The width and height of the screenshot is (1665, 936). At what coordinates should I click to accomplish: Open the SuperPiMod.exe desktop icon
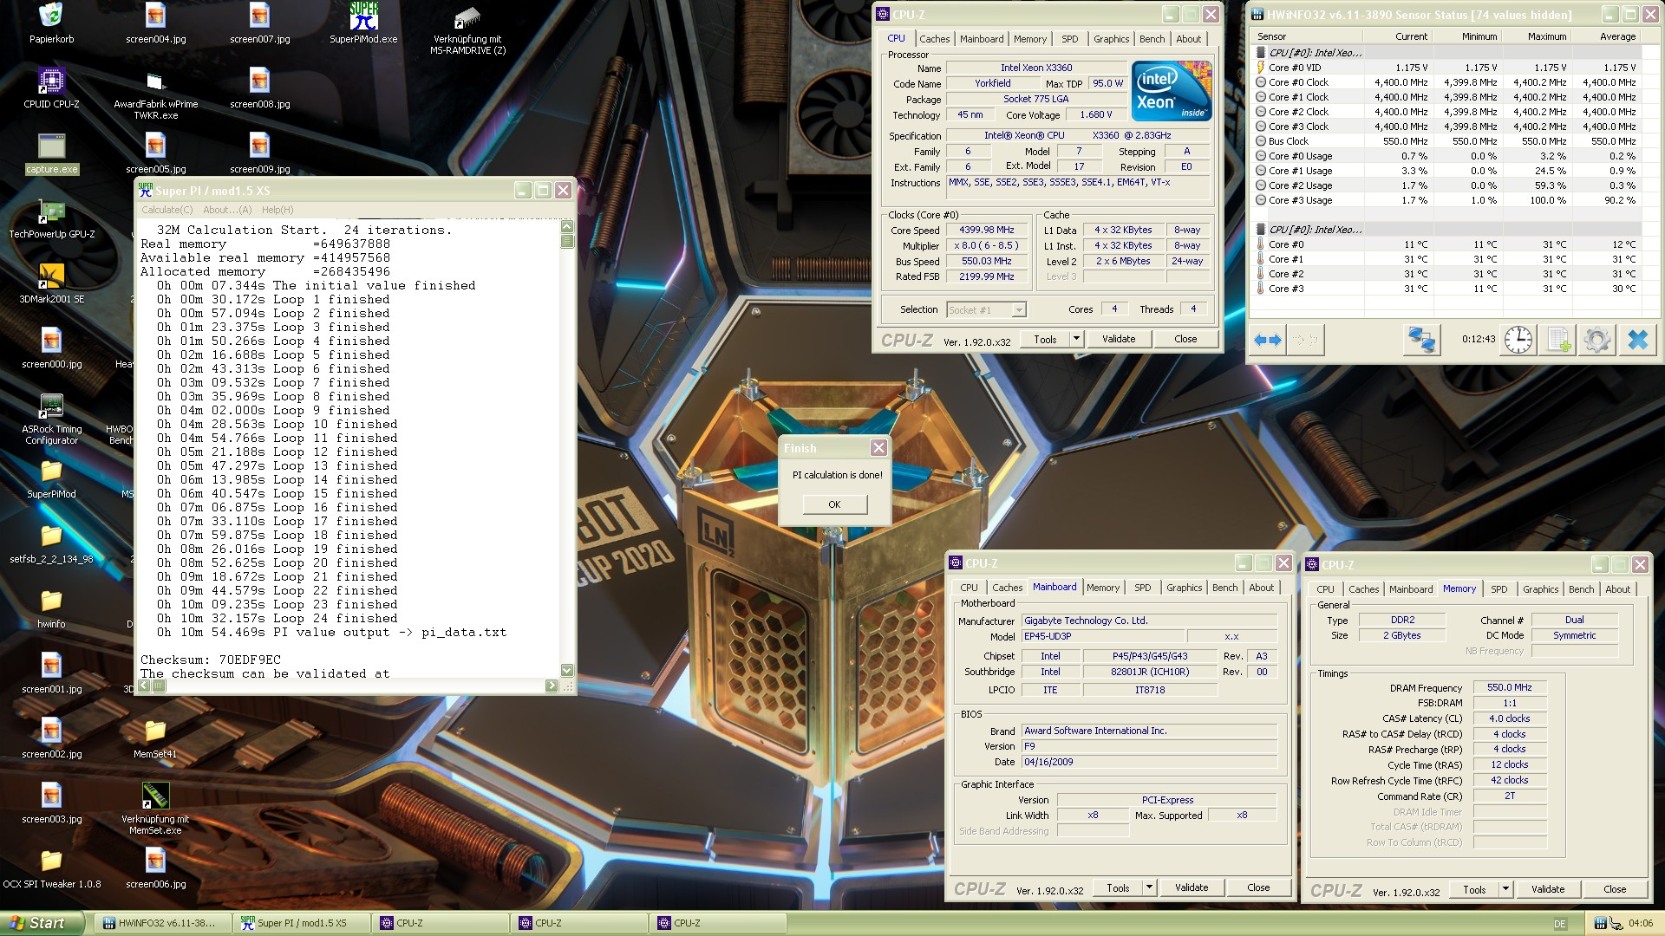click(x=363, y=16)
